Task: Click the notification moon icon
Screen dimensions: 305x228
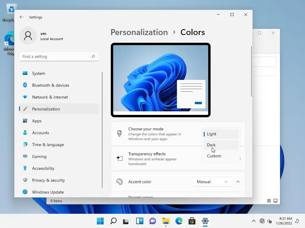Action: click(297, 221)
